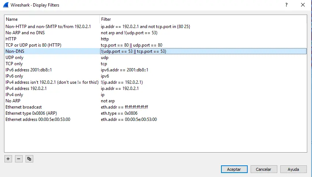The width and height of the screenshot is (312, 177).
Task: Click filter 'eth.addr == 00:00:5e:00:53:00'
Action: [129, 119]
